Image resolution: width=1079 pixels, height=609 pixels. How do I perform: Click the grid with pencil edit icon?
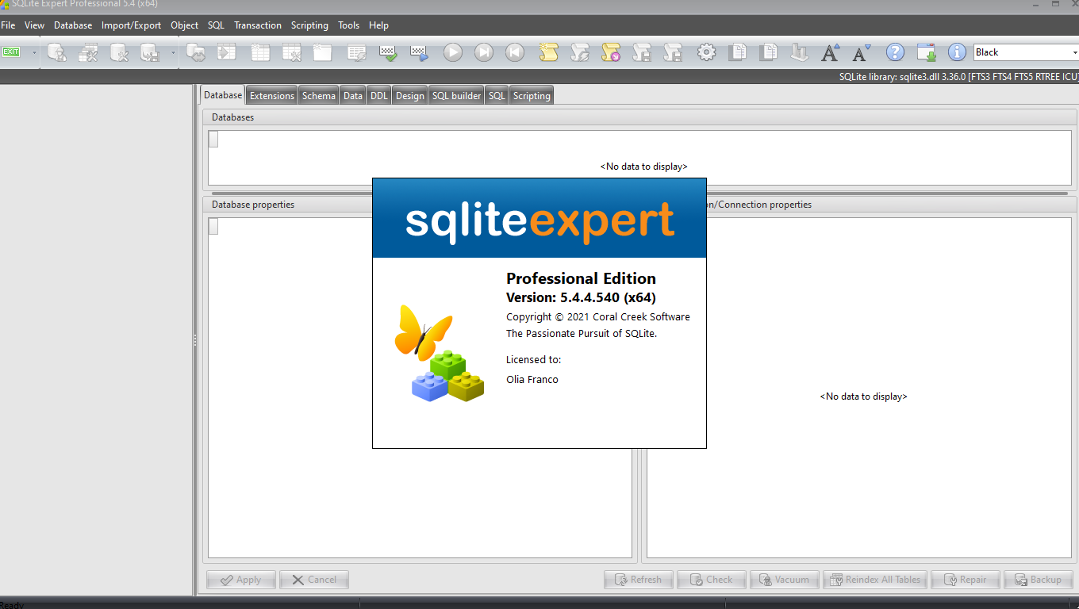click(357, 52)
